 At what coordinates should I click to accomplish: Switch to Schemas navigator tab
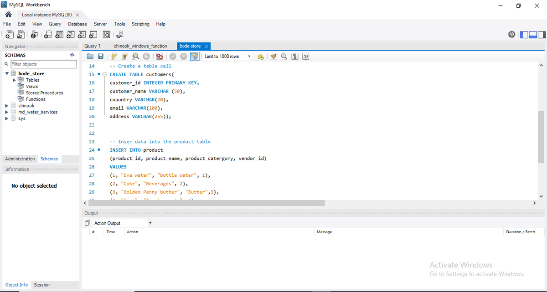click(x=49, y=159)
